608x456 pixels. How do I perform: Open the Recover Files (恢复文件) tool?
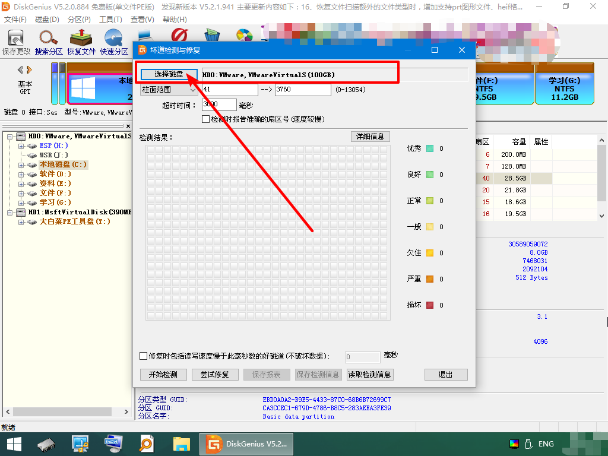pos(81,42)
